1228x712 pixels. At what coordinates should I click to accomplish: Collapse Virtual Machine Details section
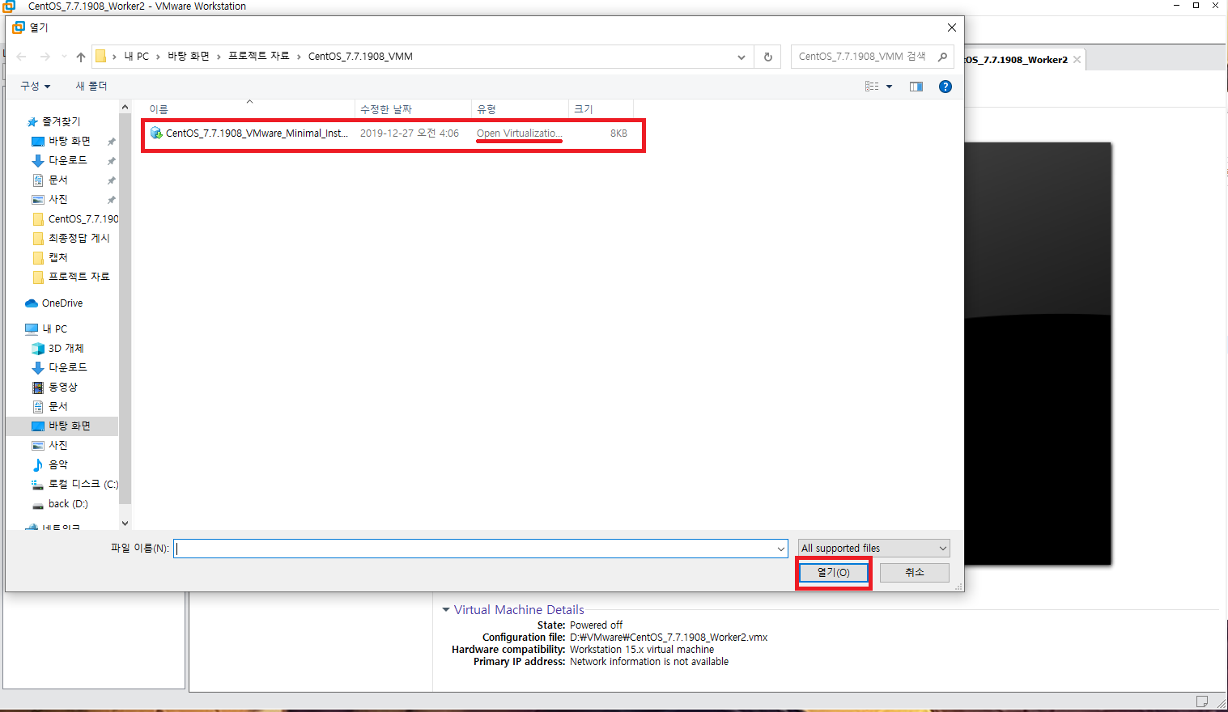point(445,610)
